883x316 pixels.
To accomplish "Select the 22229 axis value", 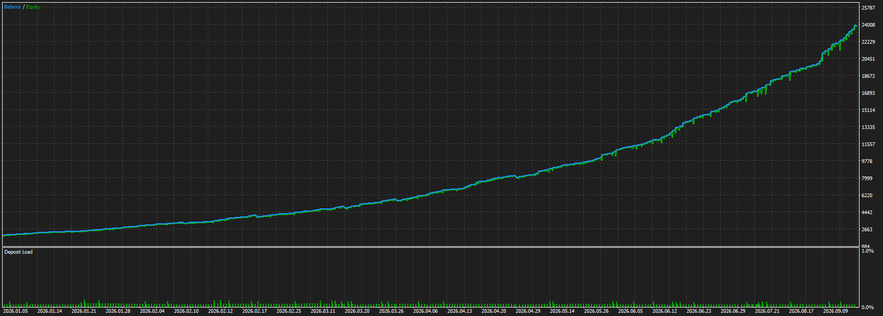I will coord(868,42).
